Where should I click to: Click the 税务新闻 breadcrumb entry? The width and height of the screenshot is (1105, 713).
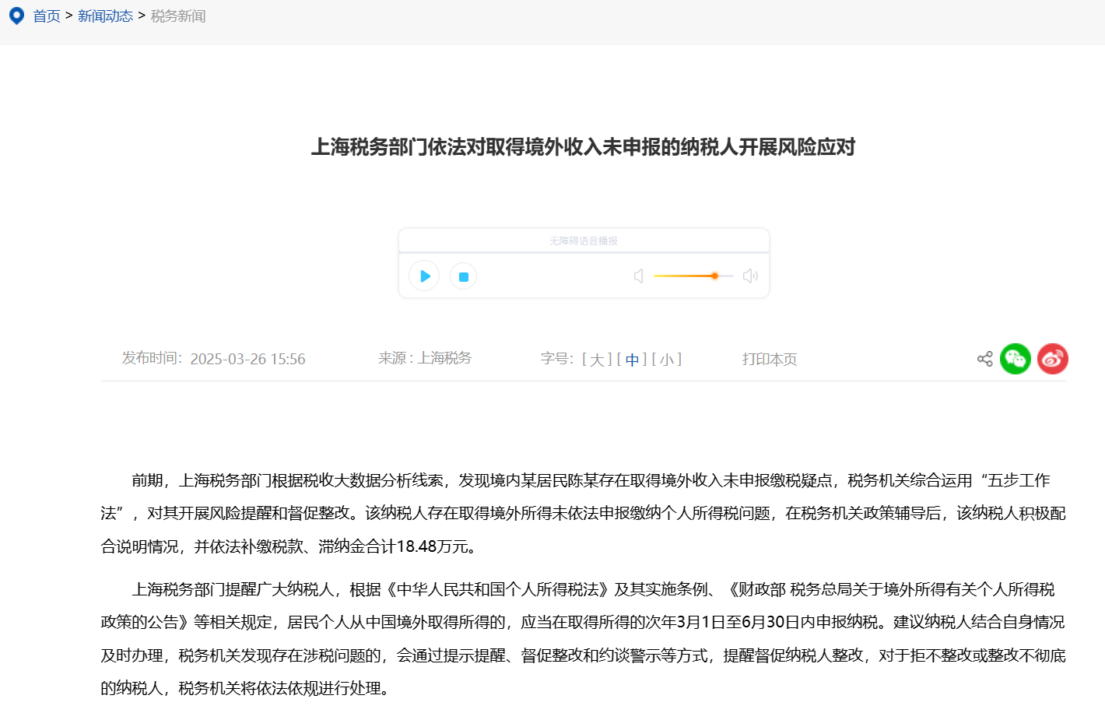coord(178,16)
